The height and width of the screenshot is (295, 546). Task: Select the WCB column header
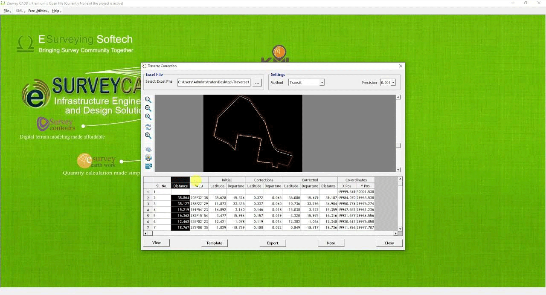(x=199, y=186)
